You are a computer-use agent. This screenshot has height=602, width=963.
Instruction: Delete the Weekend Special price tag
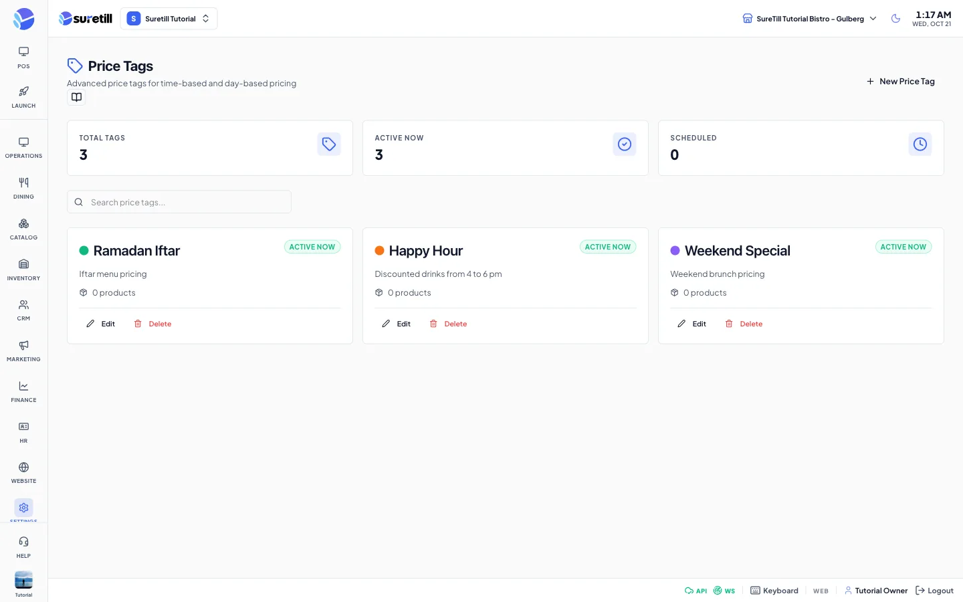click(744, 324)
